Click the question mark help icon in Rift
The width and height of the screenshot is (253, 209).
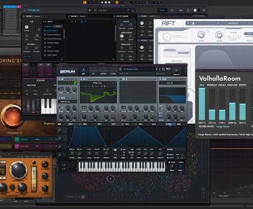[x=188, y=23]
